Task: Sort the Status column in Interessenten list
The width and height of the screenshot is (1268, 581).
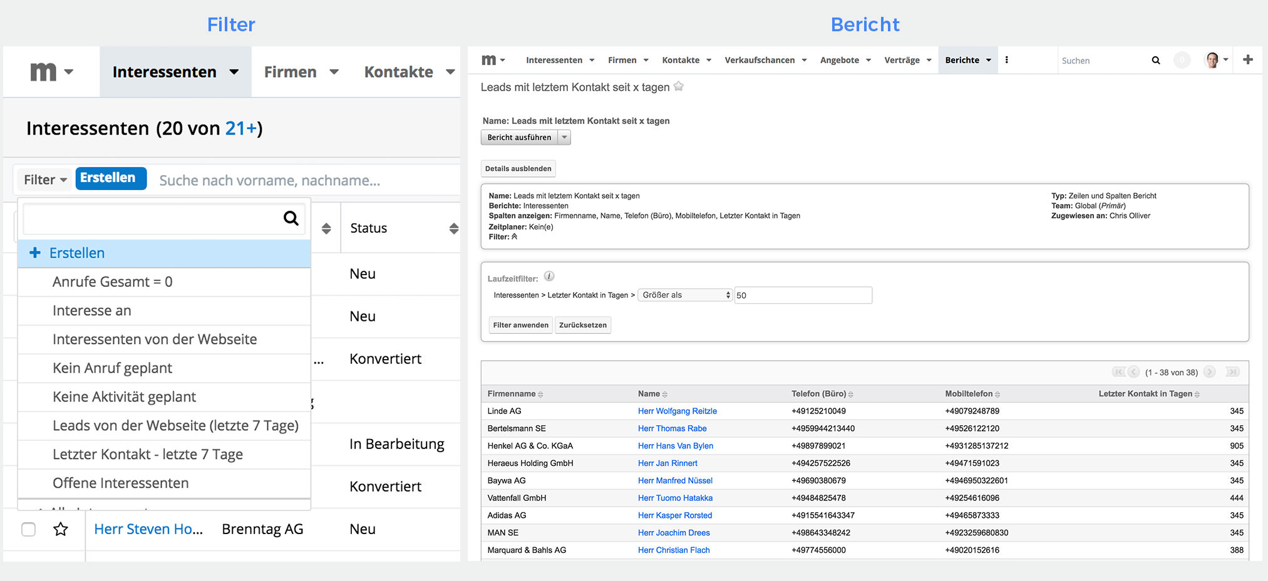Action: pos(454,229)
